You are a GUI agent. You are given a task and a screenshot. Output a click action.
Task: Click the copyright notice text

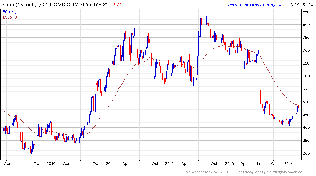tap(243, 172)
